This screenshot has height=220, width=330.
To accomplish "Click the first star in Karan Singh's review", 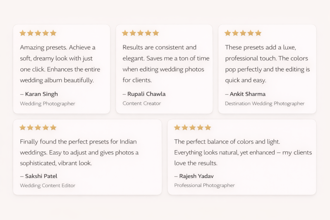I will tap(23, 33).
